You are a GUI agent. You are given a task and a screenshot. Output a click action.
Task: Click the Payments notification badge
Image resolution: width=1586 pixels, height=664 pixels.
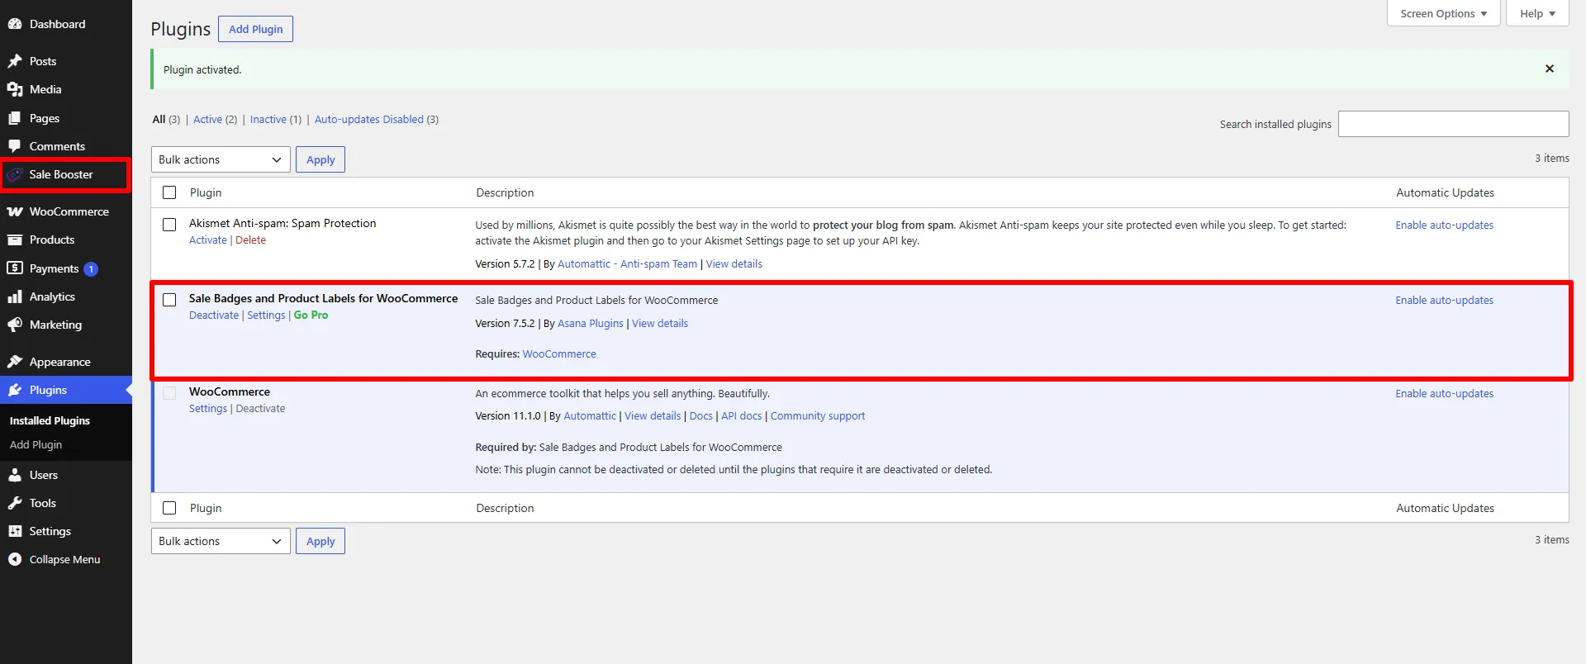(91, 268)
